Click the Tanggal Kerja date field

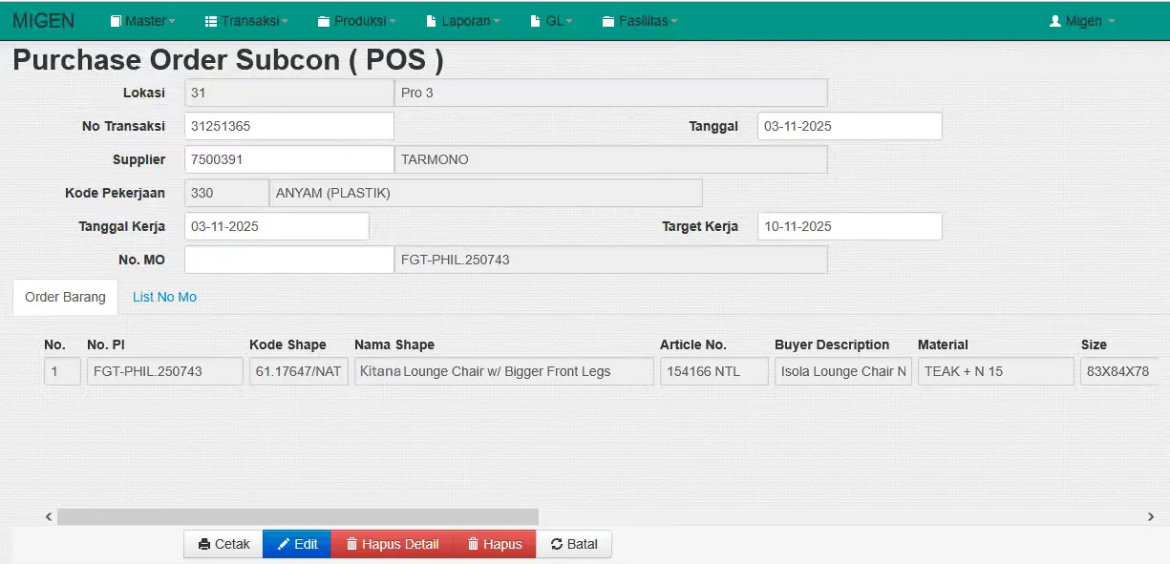(277, 226)
